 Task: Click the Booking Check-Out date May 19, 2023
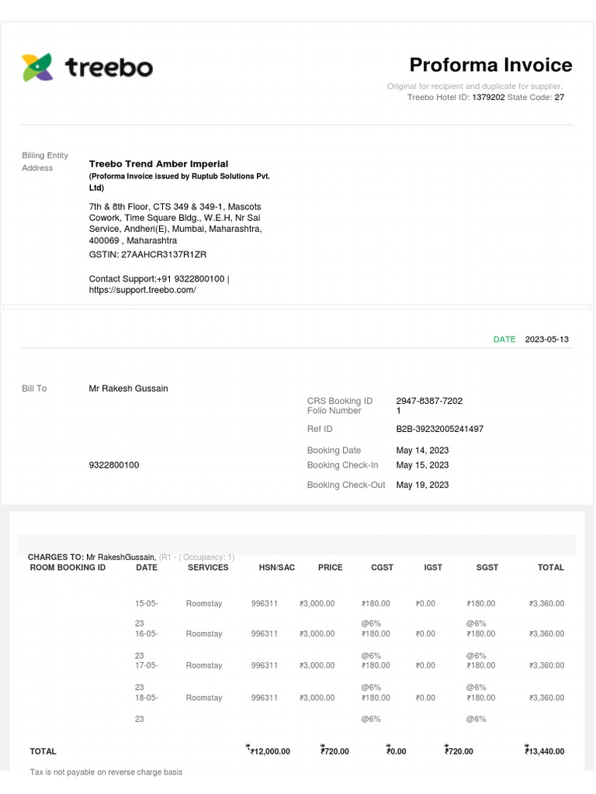422,485
